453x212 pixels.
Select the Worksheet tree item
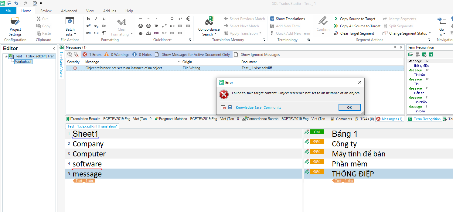tap(23, 62)
